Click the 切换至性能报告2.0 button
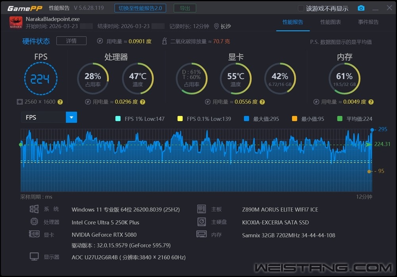The height and width of the screenshot is (277, 397). 140,8
